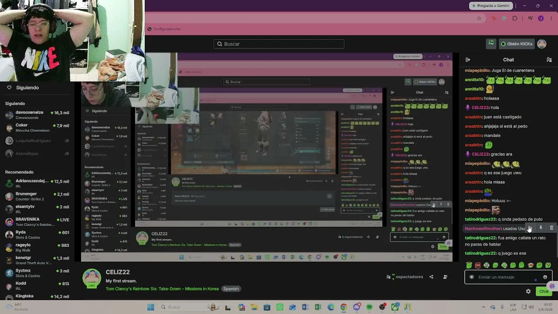Reply to the Nachowolfmother message
This screenshot has width=558, height=314.
click(530, 228)
